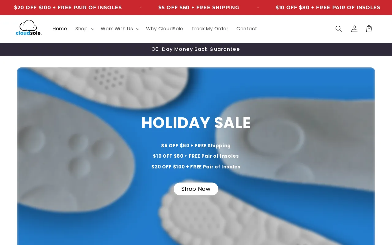Click the account login icon
The image size is (392, 245).
[354, 28]
